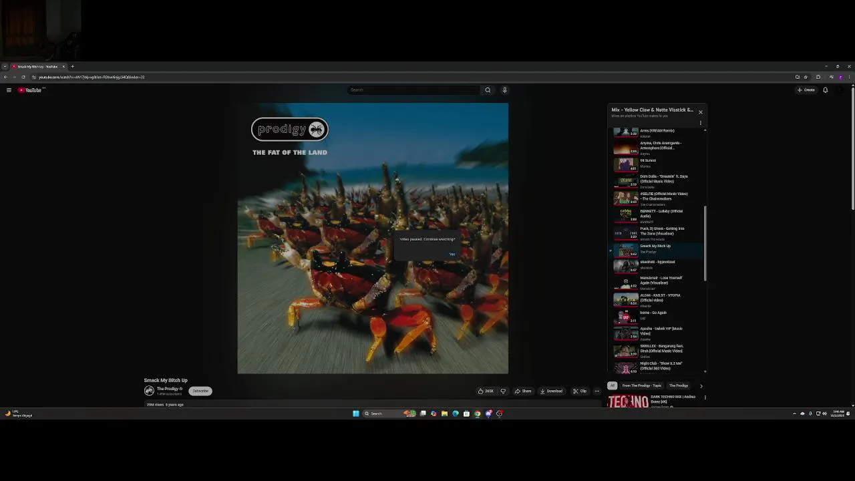
Task: Open options for DARK TECHNO MIX video
Action: click(705, 397)
